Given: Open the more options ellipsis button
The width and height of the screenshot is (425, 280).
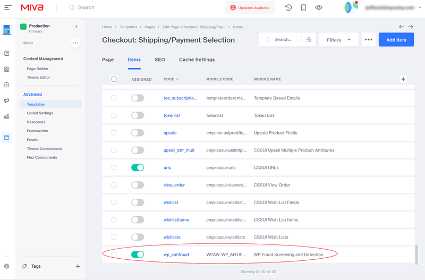Looking at the screenshot, I should [x=368, y=39].
